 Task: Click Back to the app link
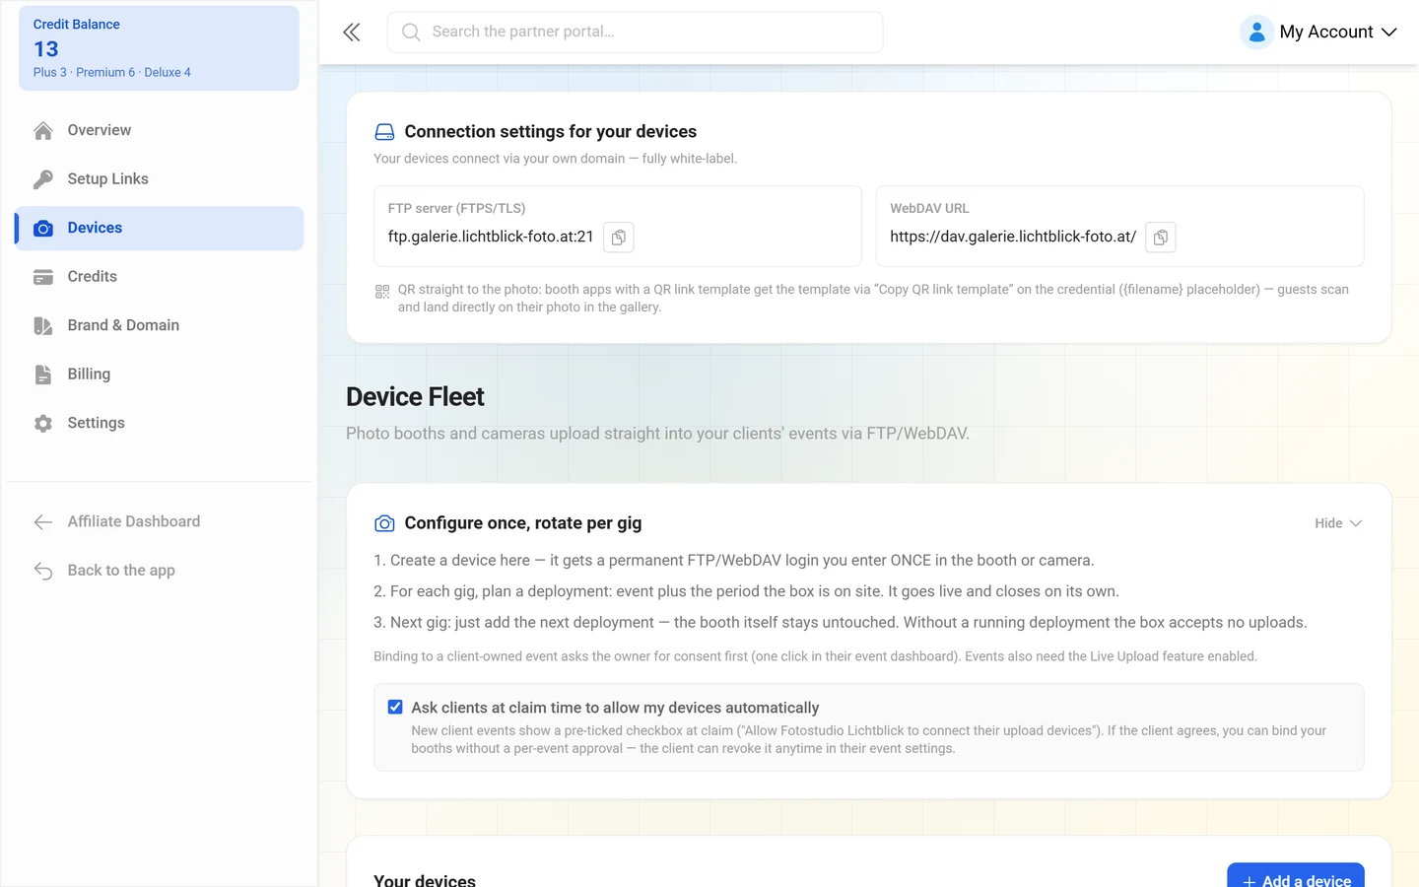tap(159, 571)
